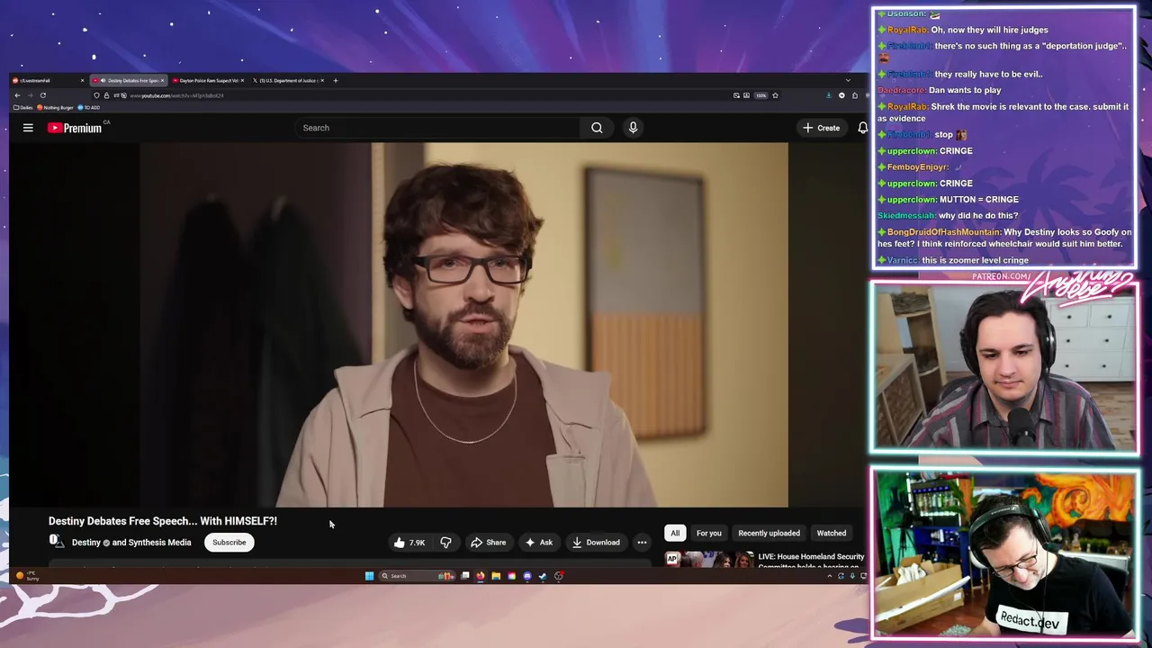Select the Recently uploaded filter chip
1152x648 pixels.
pyautogui.click(x=769, y=533)
